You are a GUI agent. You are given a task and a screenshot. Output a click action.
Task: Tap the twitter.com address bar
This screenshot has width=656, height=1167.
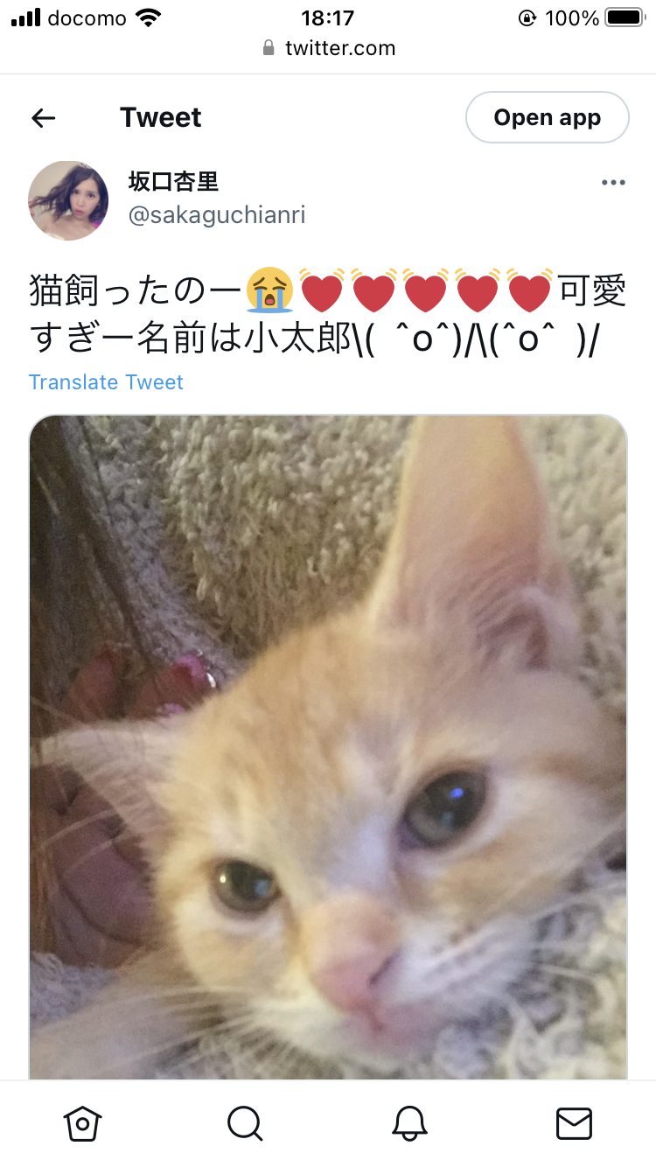328,48
